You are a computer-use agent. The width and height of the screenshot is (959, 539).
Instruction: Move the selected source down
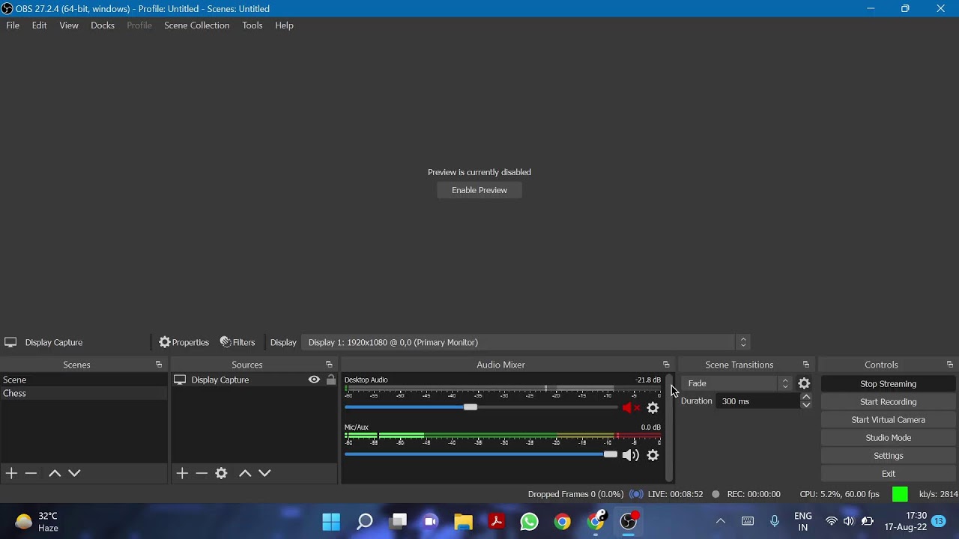[x=264, y=473]
